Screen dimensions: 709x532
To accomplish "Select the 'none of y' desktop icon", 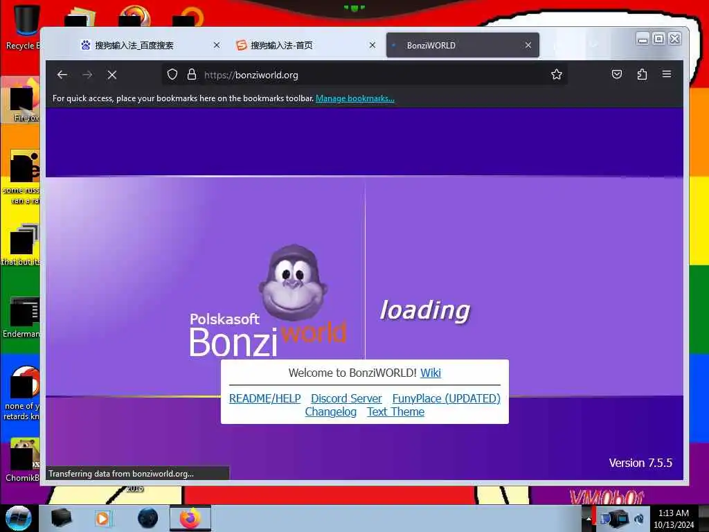I will click(21, 393).
